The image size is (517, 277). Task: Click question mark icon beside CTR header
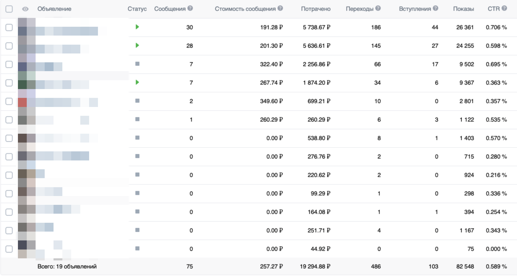pos(504,8)
